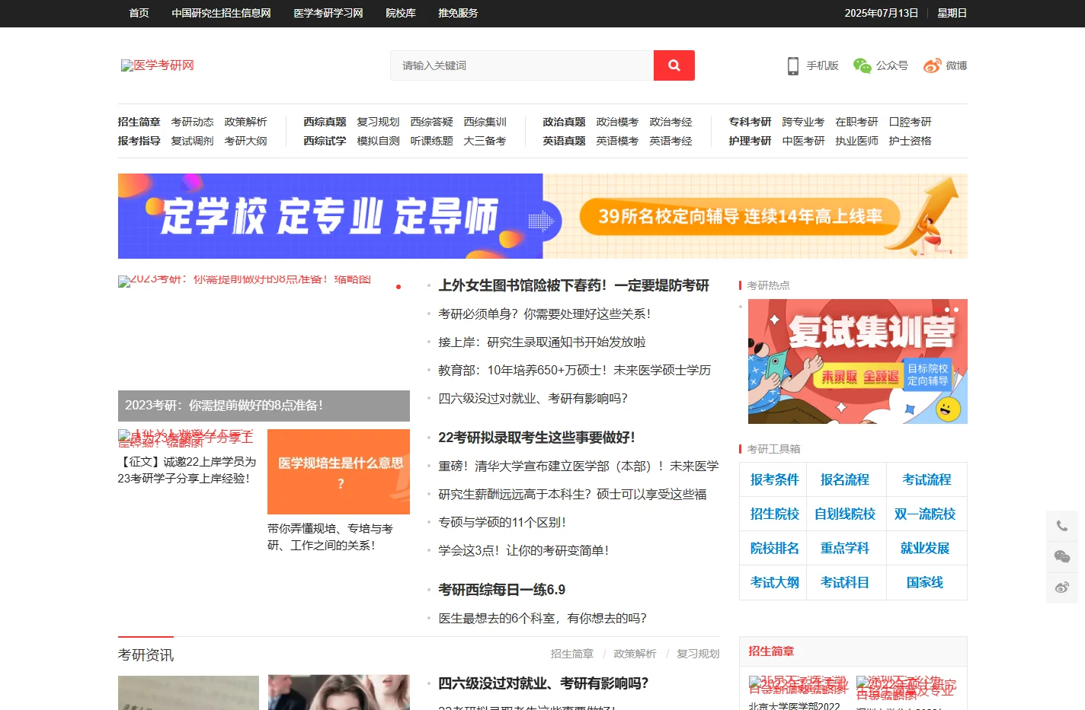Open orange 医学规培生是什么意思 card
This screenshot has width=1085, height=710.
(338, 472)
